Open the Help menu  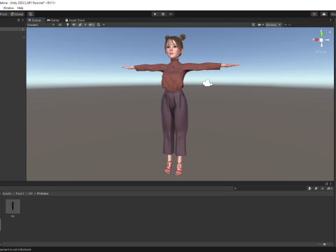click(x=20, y=8)
